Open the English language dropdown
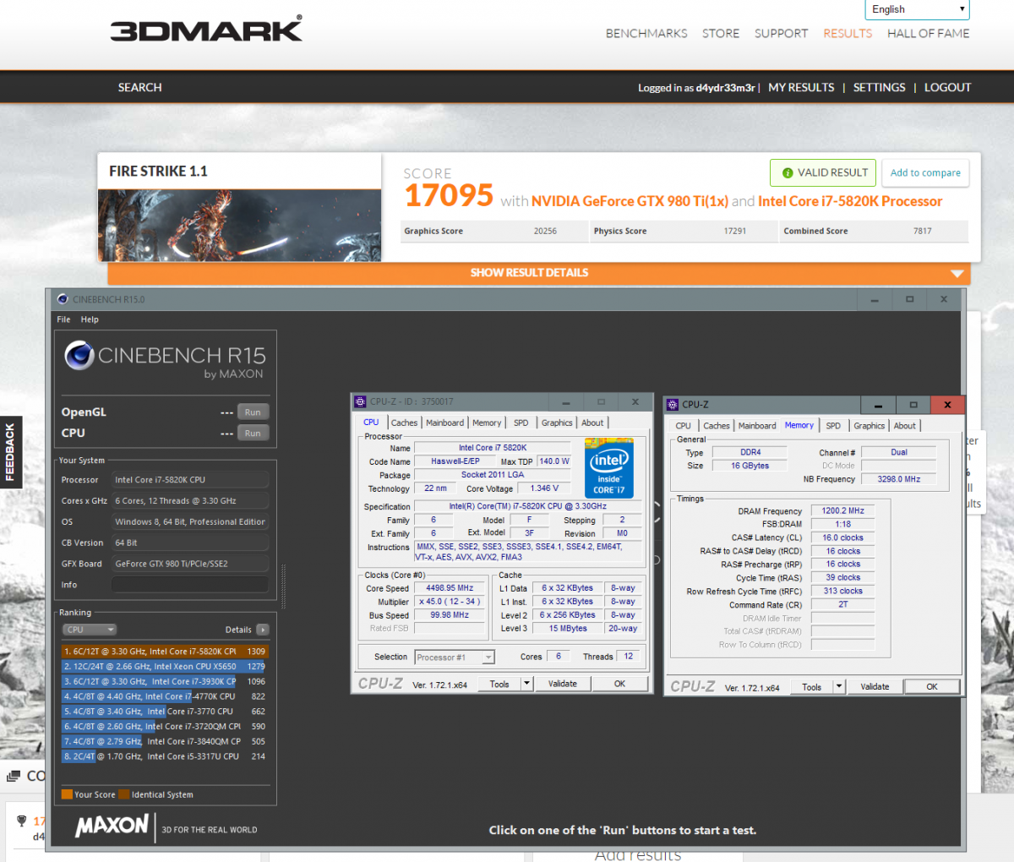The width and height of the screenshot is (1014, 862). tap(917, 9)
